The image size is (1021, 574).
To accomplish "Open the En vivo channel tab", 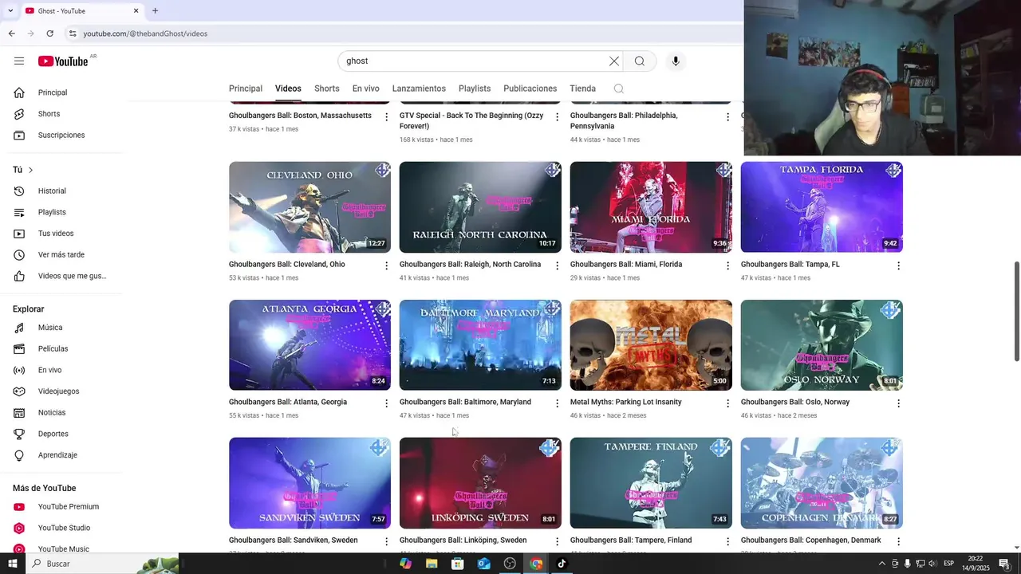I will (366, 88).
